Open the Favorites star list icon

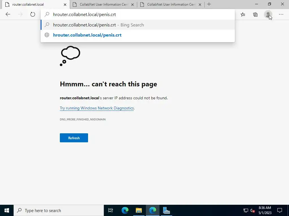243,15
